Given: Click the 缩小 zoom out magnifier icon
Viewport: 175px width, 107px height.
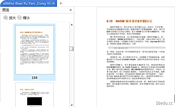Looking at the screenshot, I should pos(20,18).
